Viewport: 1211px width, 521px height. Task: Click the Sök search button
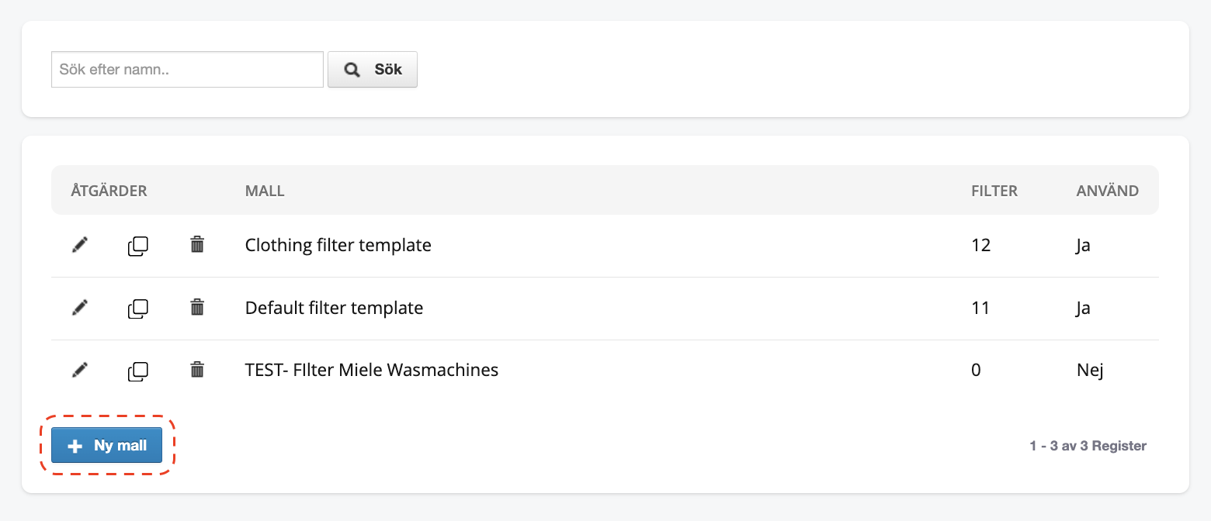click(373, 70)
